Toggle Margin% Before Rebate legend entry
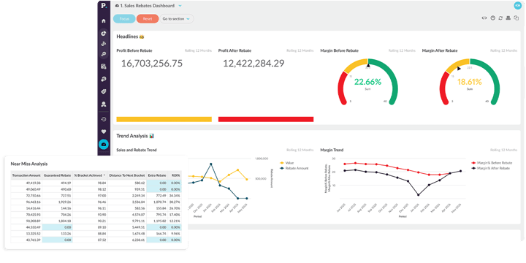Screen dimensions: 526x263 [492, 163]
